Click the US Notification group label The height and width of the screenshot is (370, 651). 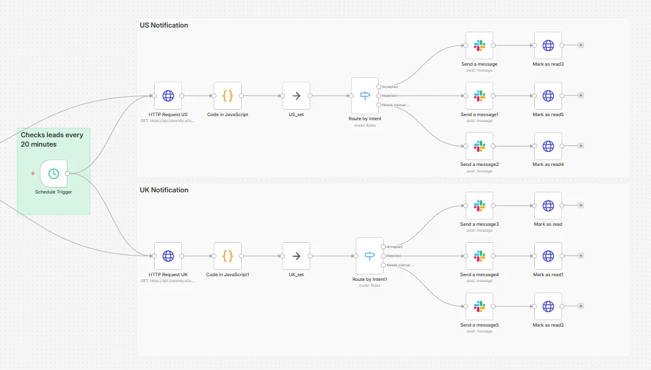pyautogui.click(x=164, y=25)
